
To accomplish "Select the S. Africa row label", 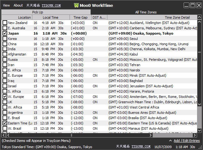I will (x=14, y=91).
